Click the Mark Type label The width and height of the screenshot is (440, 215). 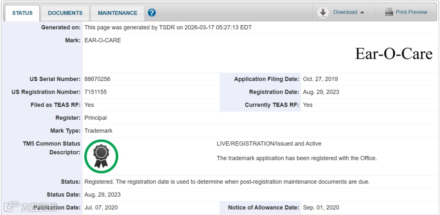pyautogui.click(x=65, y=131)
